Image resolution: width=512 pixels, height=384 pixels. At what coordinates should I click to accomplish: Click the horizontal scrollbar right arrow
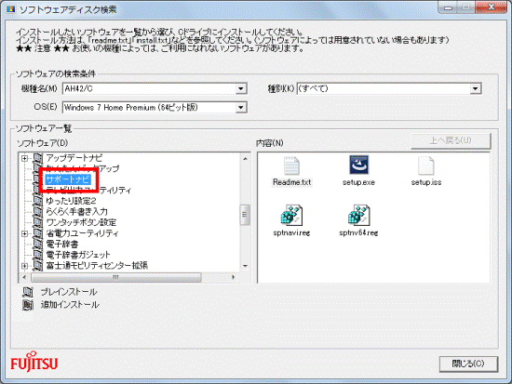233,277
